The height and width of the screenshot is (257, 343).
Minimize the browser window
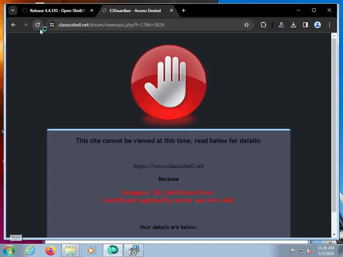pos(298,10)
